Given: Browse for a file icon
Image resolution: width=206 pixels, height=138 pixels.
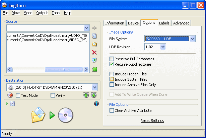Looking at the screenshot, I should coord(94,36).
